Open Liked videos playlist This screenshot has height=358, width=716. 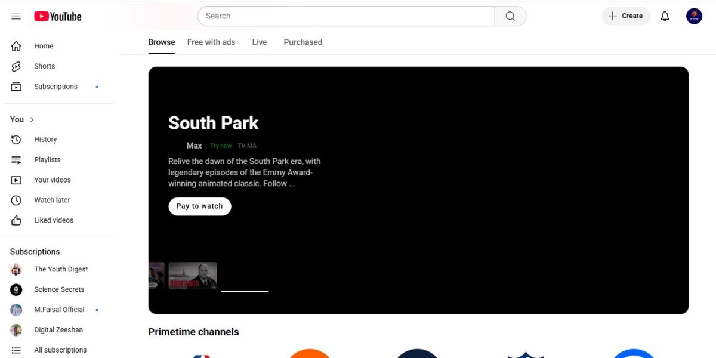click(x=54, y=220)
